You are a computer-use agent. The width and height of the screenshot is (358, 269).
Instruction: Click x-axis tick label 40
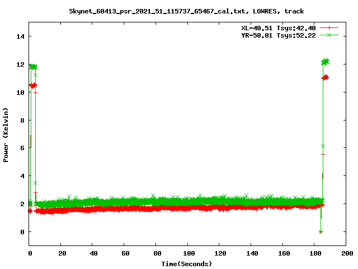93,253
